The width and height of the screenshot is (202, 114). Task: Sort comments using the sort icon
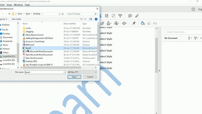tap(190, 38)
